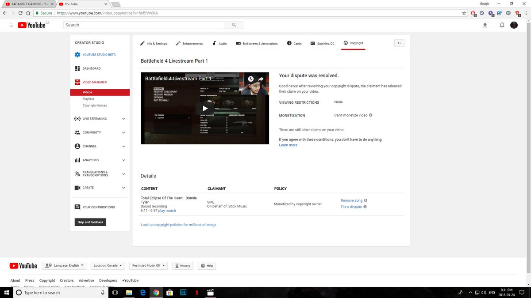
Task: Expand the Analytics section
Action: [x=123, y=160]
